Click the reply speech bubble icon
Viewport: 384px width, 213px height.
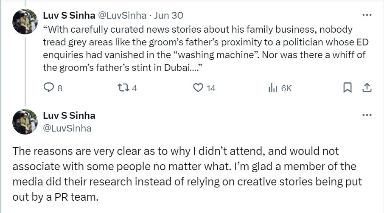tap(49, 88)
